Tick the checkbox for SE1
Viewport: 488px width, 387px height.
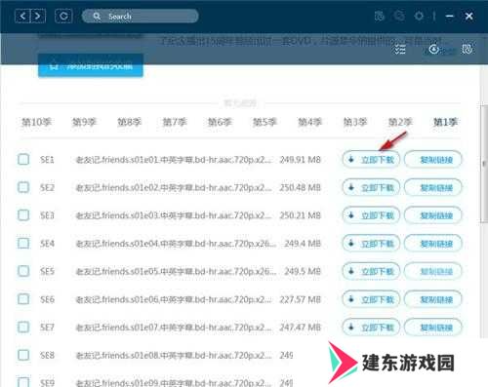pyautogui.click(x=23, y=160)
